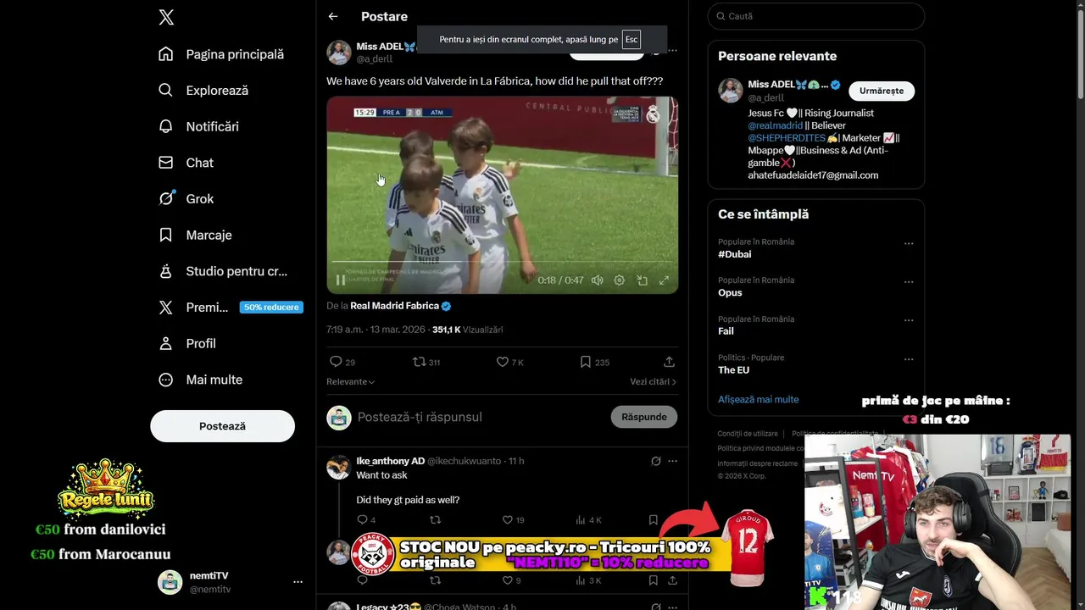Like the second reply (9)

click(512, 580)
